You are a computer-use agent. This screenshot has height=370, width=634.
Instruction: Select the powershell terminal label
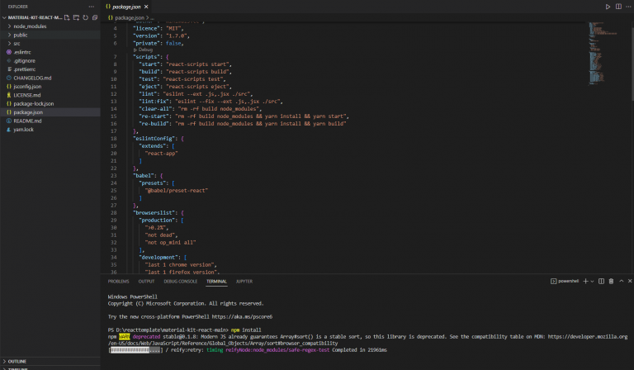pyautogui.click(x=565, y=281)
